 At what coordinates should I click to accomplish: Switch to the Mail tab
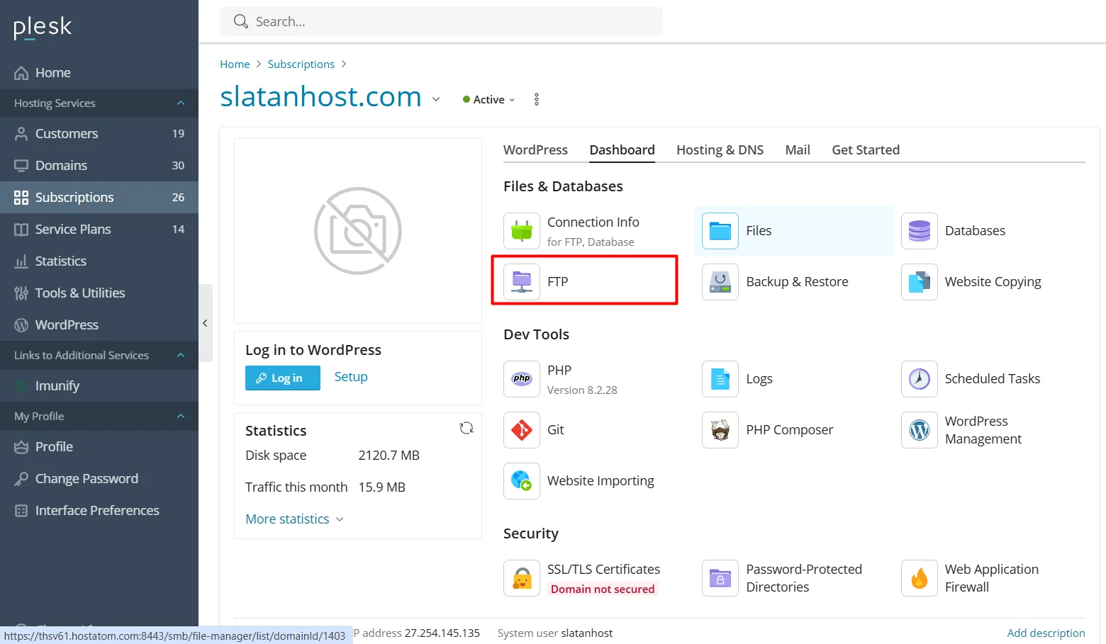click(x=798, y=150)
